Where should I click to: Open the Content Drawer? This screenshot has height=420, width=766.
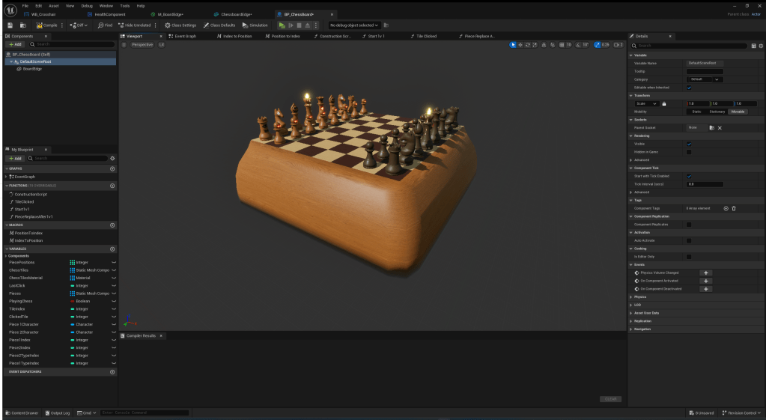click(x=22, y=413)
